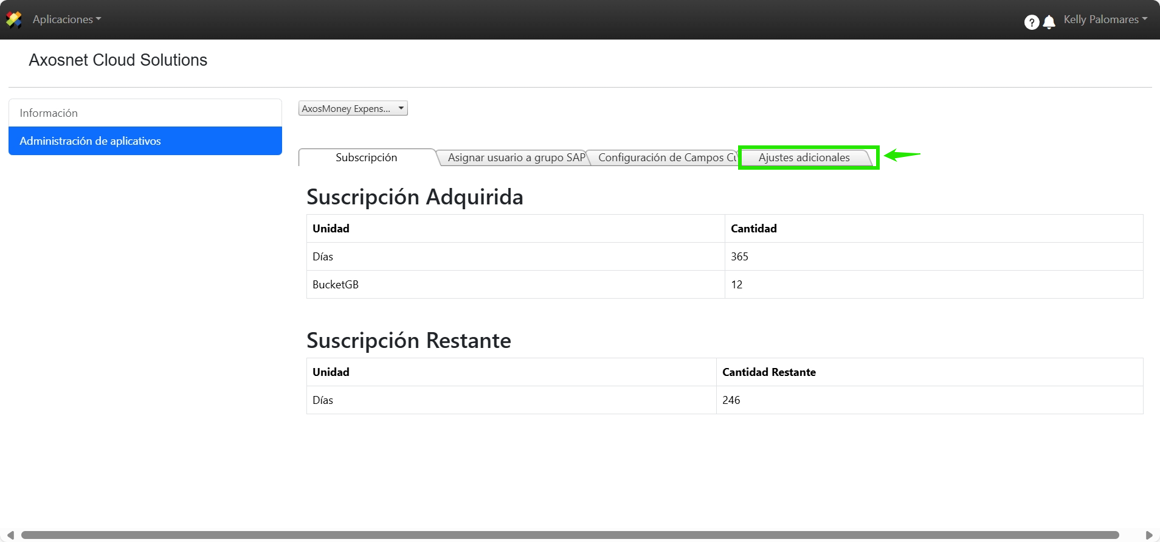Click the Axosnet colorful logo icon
1160x542 pixels.
(14, 19)
